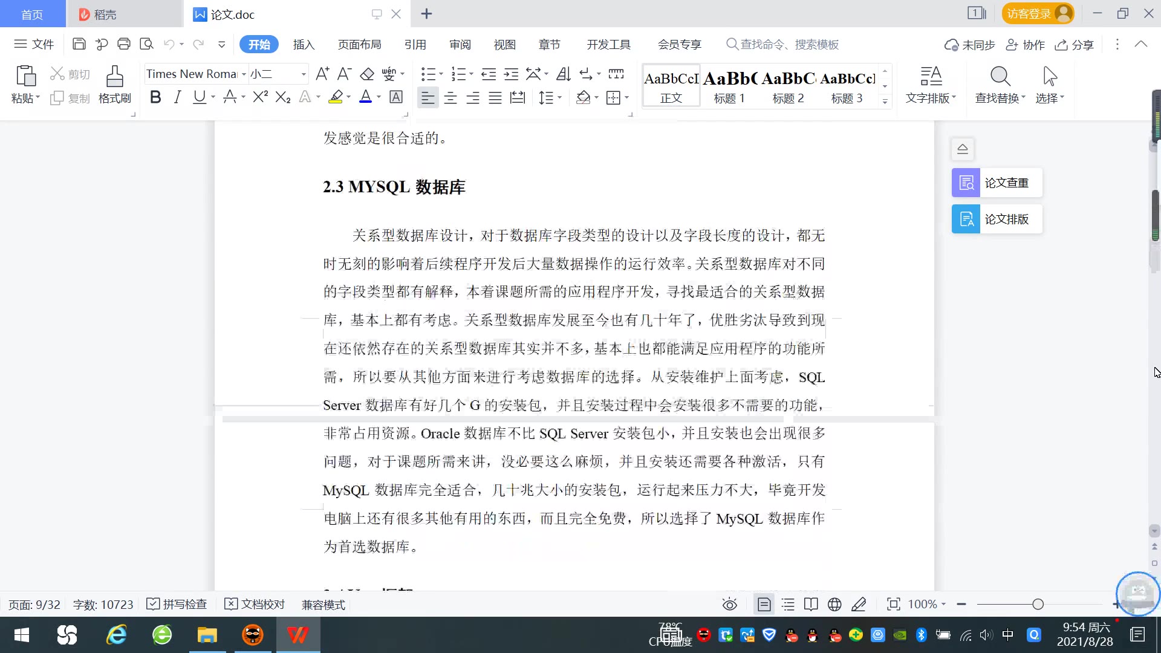The height and width of the screenshot is (653, 1161).
Task: Click the 未同步 cloud status
Action: (x=969, y=45)
